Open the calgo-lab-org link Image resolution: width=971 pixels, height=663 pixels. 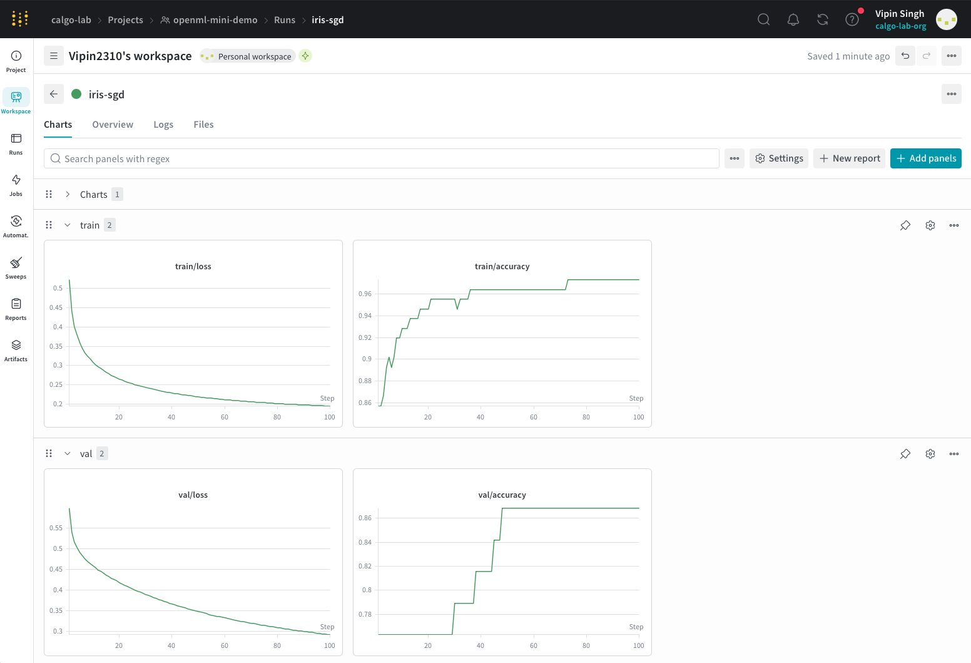[900, 26]
